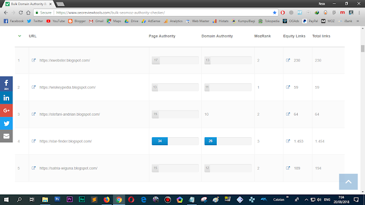Open a new browser tab
Image resolution: width=365 pixels, height=205 pixels.
[x=60, y=4]
